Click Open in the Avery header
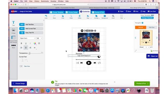 pyautogui.click(x=121, y=11)
